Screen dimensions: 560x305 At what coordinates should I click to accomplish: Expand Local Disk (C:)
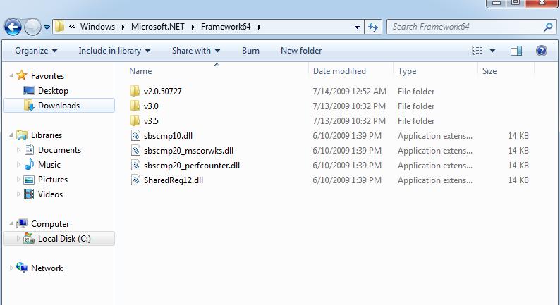[18, 239]
